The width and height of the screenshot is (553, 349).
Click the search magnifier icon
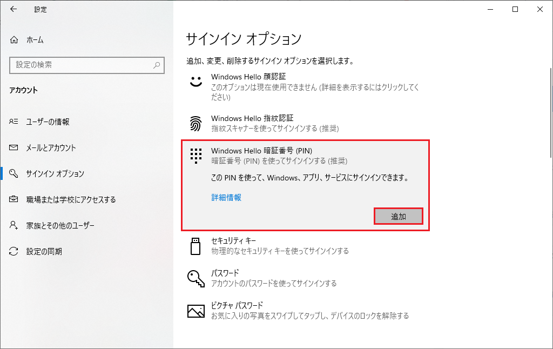point(157,65)
